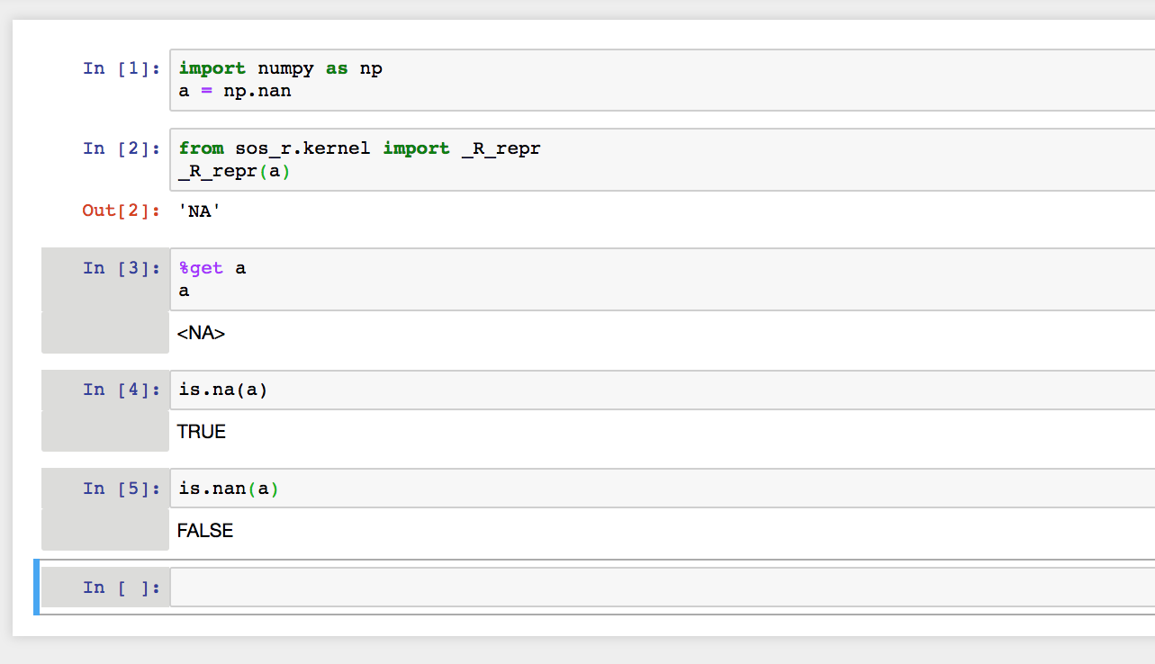Click the is.nan(a) code cell
Image resolution: width=1155 pixels, height=664 pixels.
coord(228,488)
